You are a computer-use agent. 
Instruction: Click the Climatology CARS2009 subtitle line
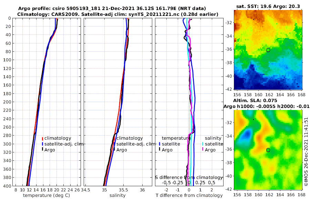pos(118,14)
